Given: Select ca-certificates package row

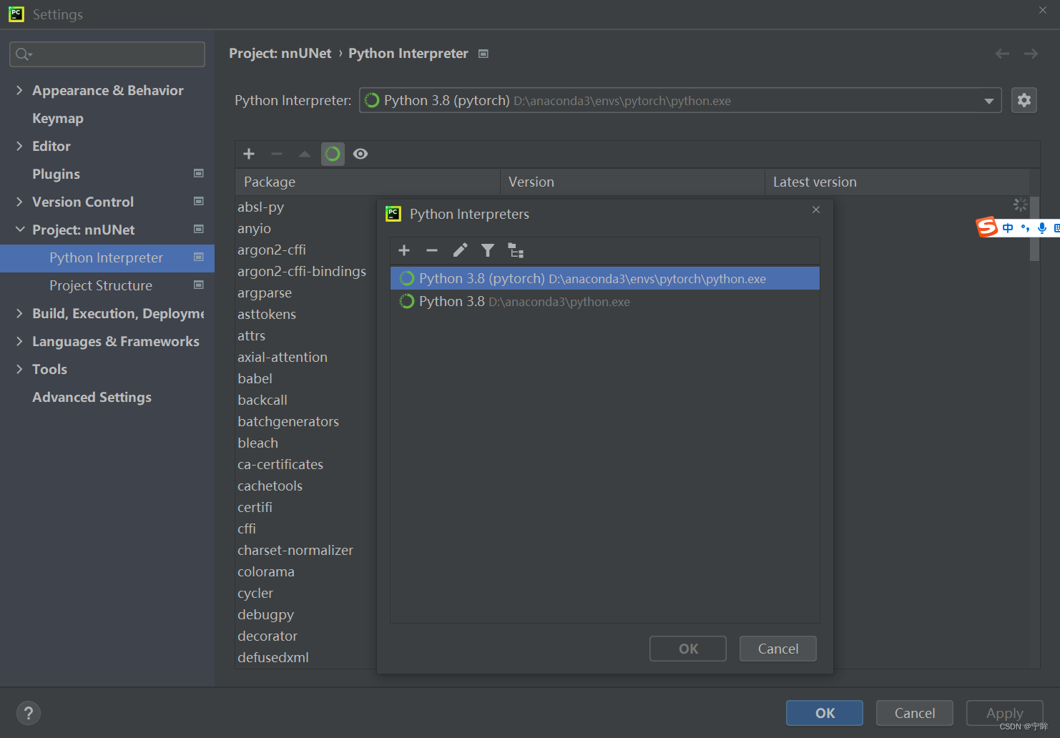Looking at the screenshot, I should click(280, 464).
